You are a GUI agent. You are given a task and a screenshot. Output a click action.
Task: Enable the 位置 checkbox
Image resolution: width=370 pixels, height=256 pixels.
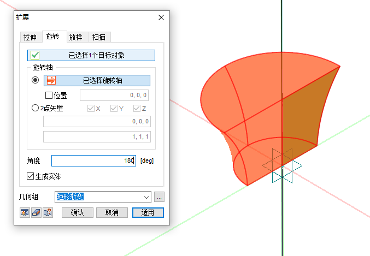(x=49, y=95)
